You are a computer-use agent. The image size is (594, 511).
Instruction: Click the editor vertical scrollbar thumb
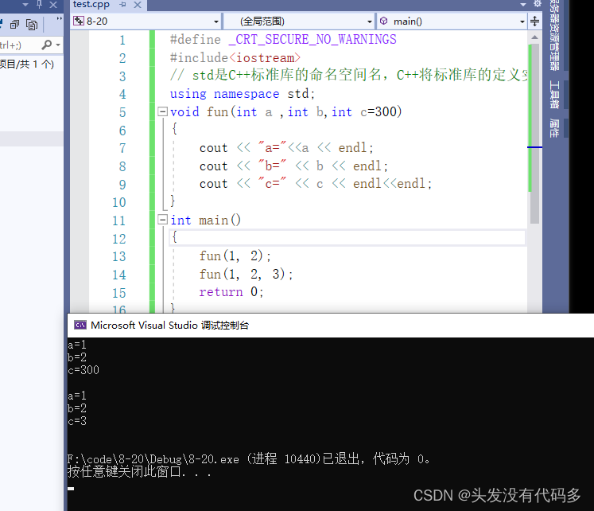point(534,134)
